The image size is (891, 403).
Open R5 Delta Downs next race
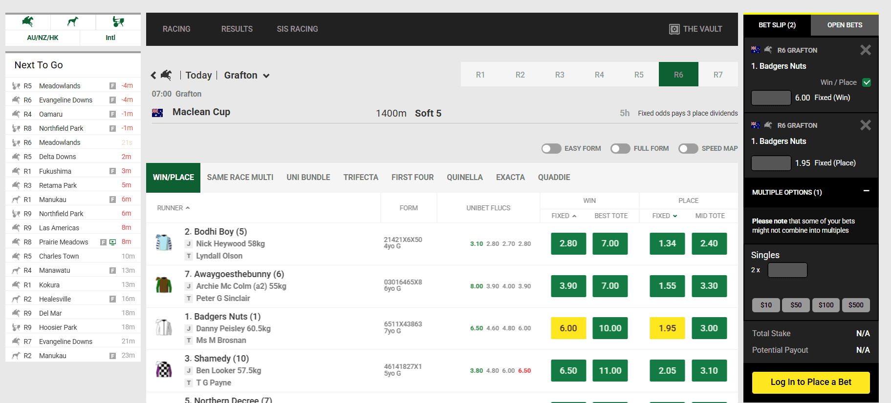(73, 157)
